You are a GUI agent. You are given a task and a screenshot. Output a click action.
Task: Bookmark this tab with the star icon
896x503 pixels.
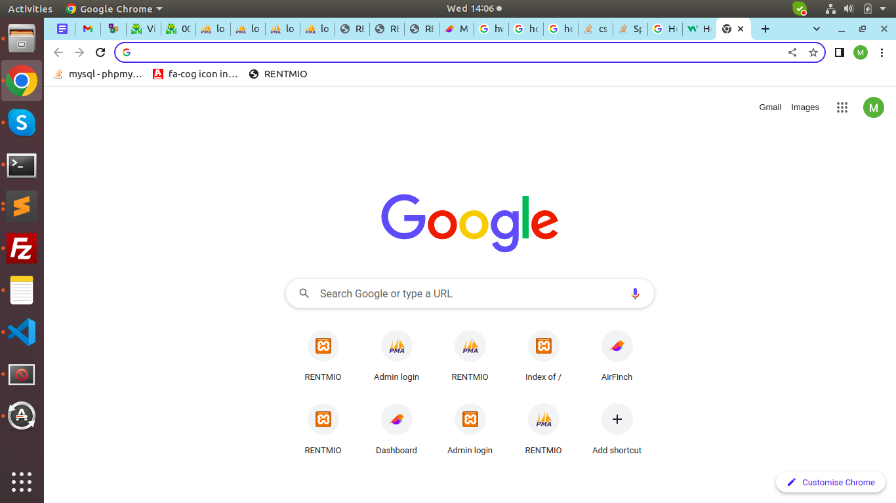point(813,52)
